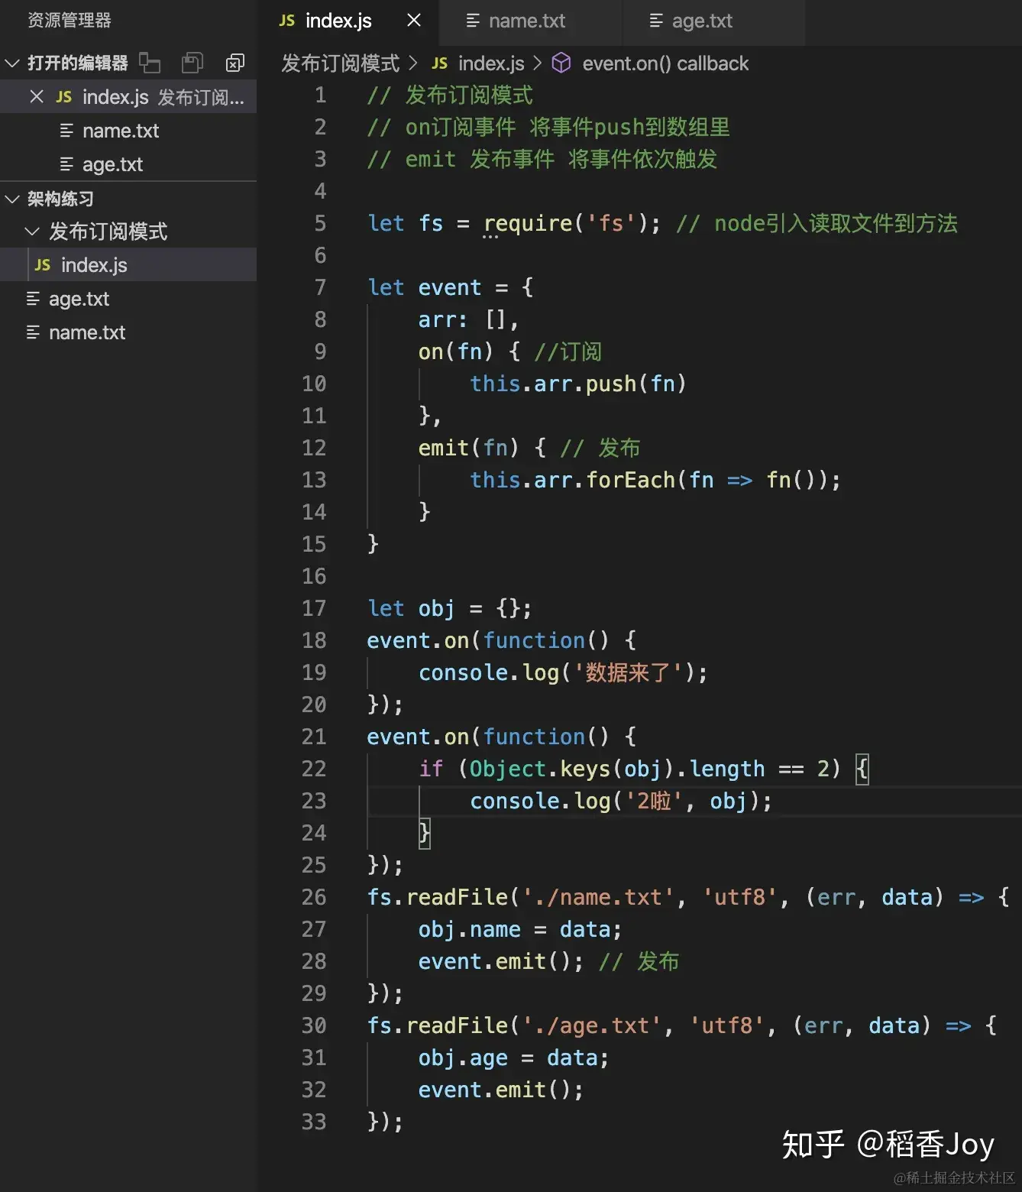Click the JS icon beside index.js in open editors
Image resolution: width=1022 pixels, height=1192 pixels.
coord(64,97)
